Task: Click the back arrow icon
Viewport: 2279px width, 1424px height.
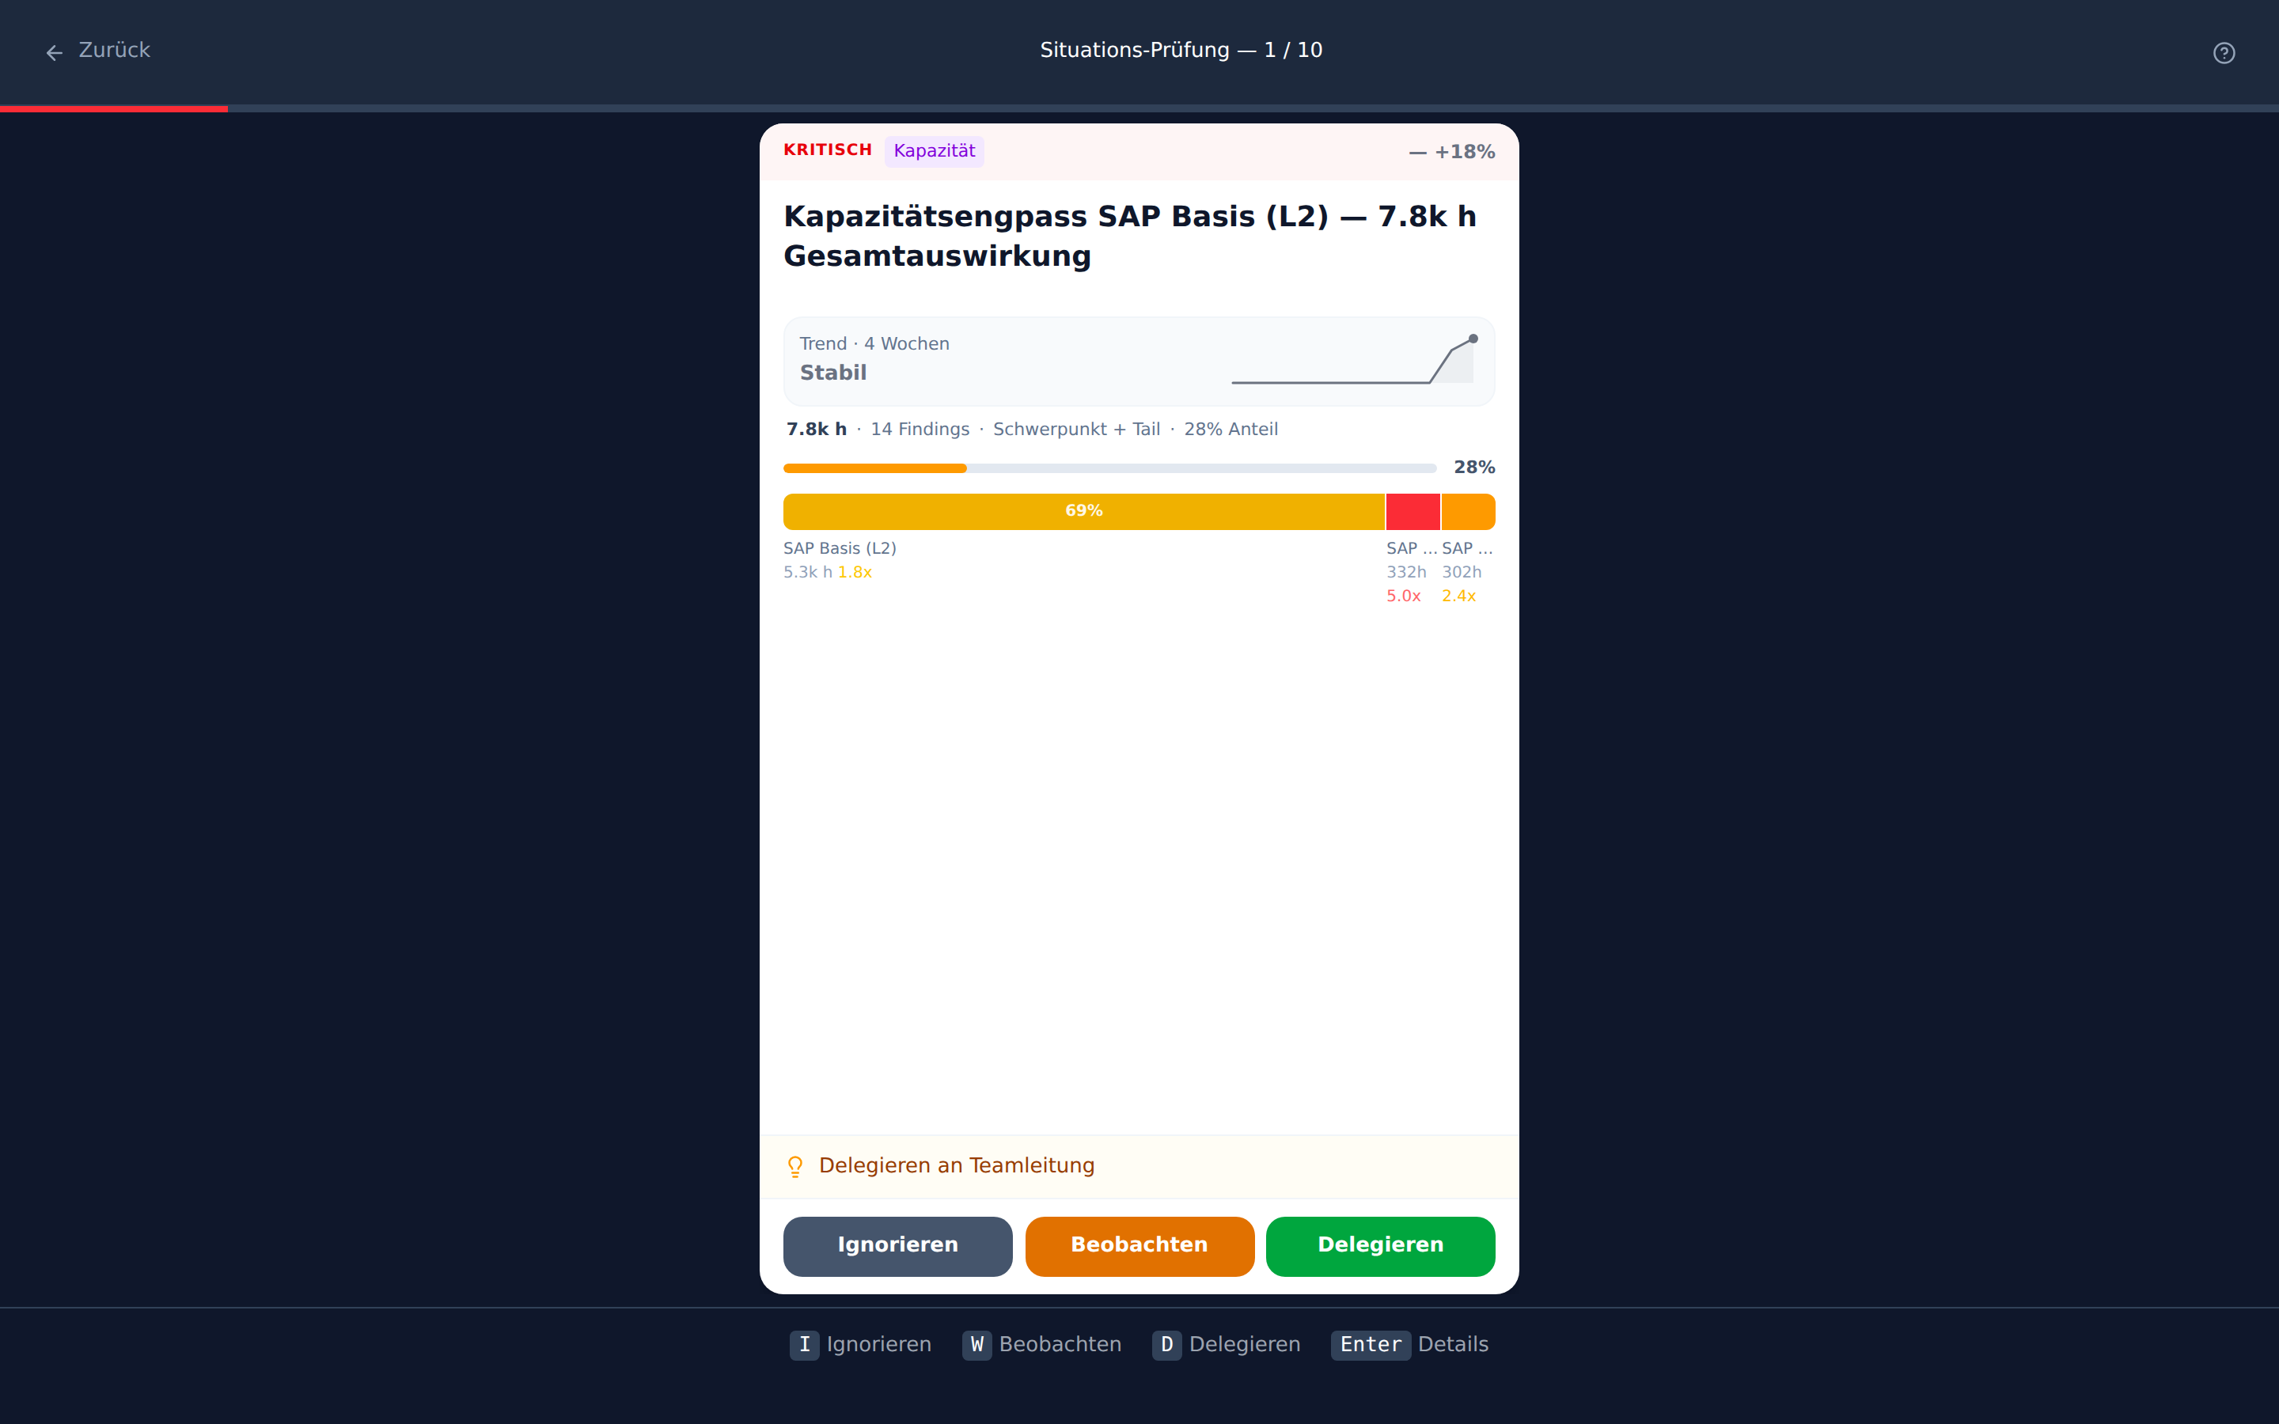Action: tap(55, 53)
